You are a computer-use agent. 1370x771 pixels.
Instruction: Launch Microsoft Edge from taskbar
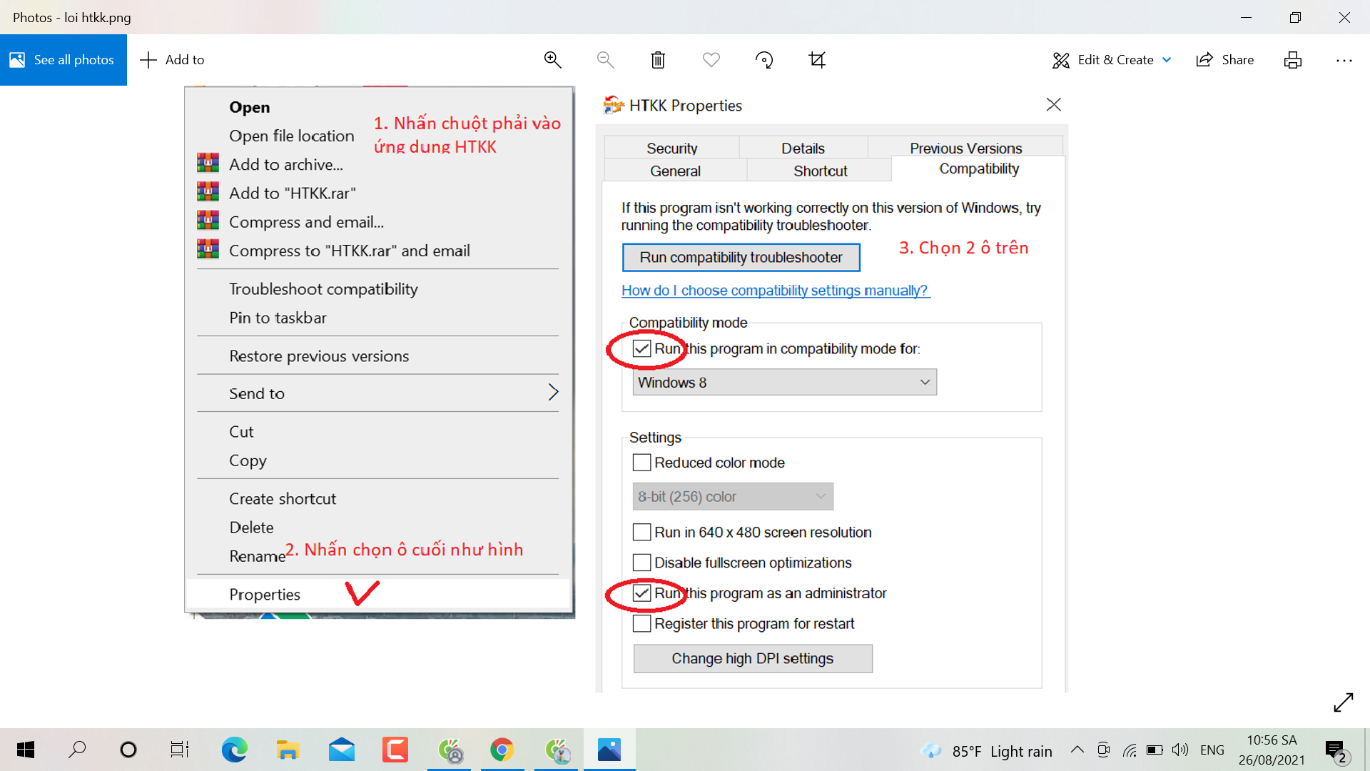234,750
